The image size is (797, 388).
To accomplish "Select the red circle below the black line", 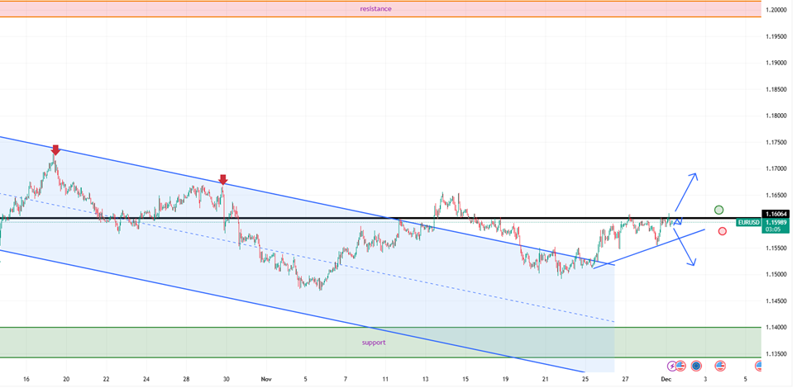I will pyautogui.click(x=723, y=231).
